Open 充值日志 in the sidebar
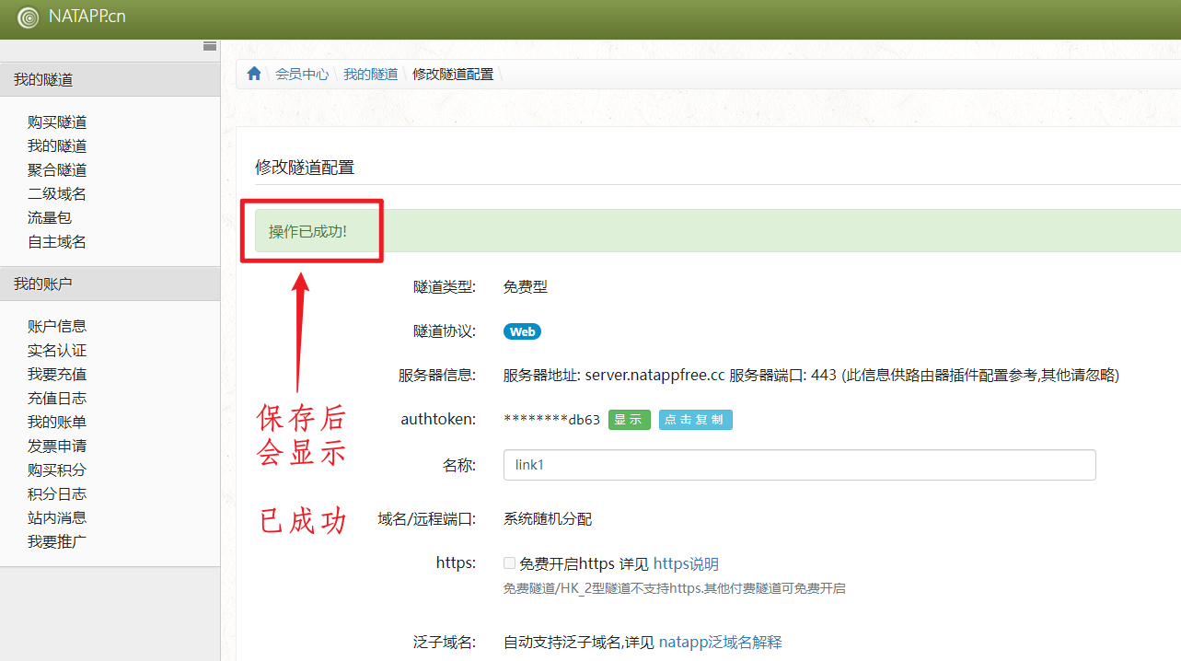This screenshot has width=1181, height=661. [x=57, y=398]
